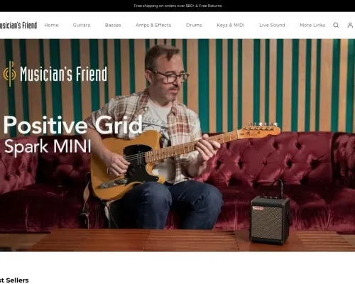The height and width of the screenshot is (284, 355).
Task: Go to the Home menu item
Action: [51, 25]
